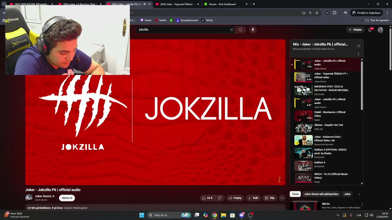The image size is (392, 220).
Task: Select Joker filter chip
Action: point(347,194)
